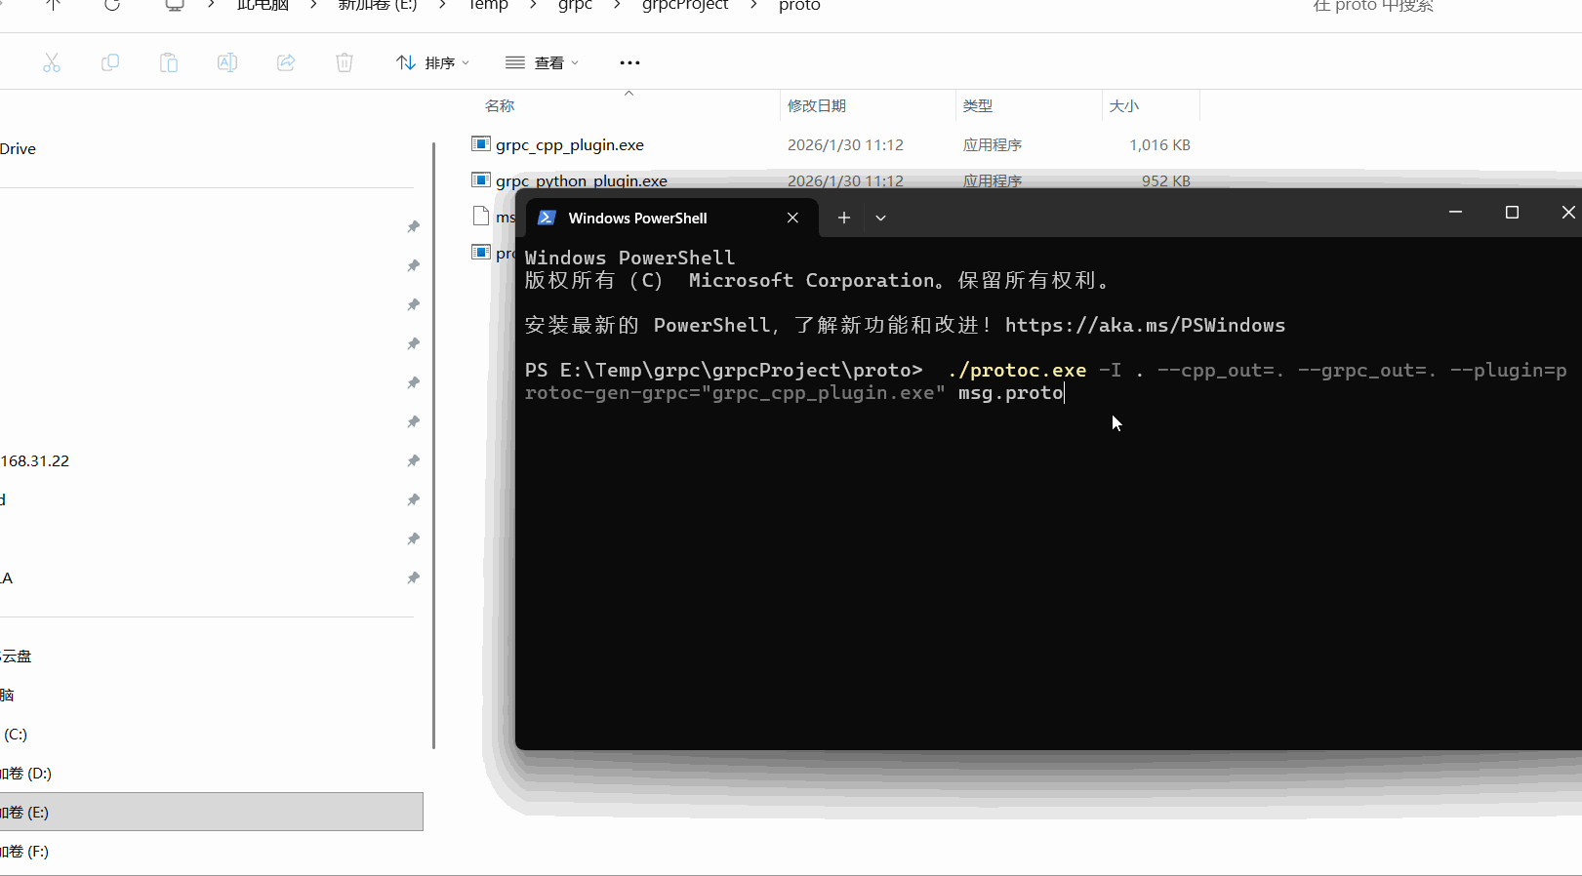Maximize the PowerShell window
Screen dimensions: 1582x876
1512,212
